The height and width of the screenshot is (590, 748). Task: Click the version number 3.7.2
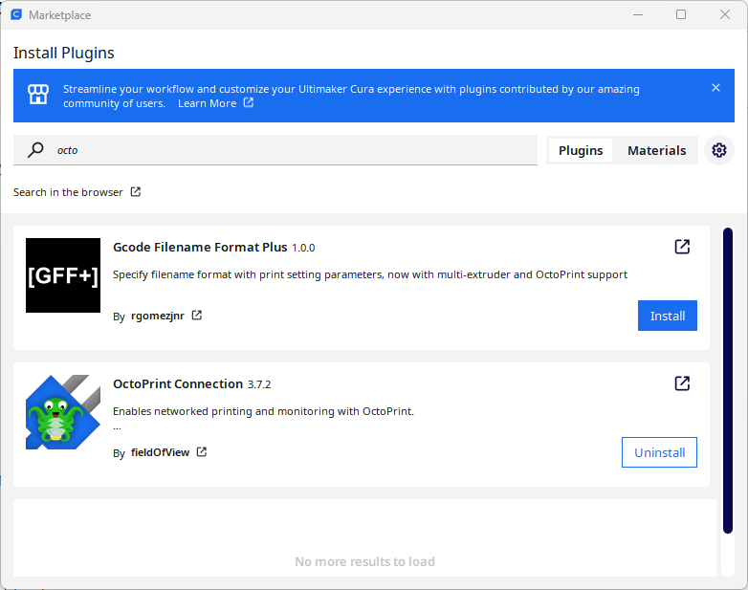[x=259, y=384]
